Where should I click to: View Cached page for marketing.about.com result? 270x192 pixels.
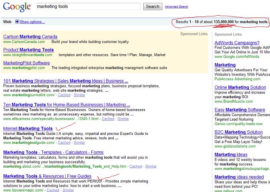[x=136, y=166]
